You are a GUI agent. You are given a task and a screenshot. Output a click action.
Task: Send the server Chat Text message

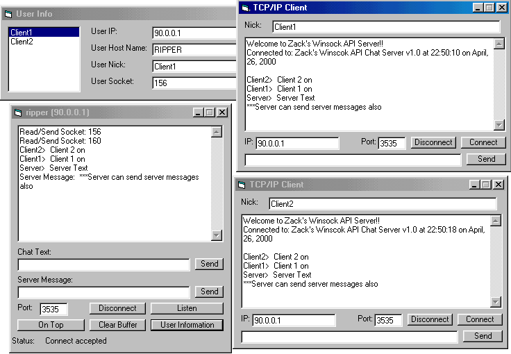(209, 264)
